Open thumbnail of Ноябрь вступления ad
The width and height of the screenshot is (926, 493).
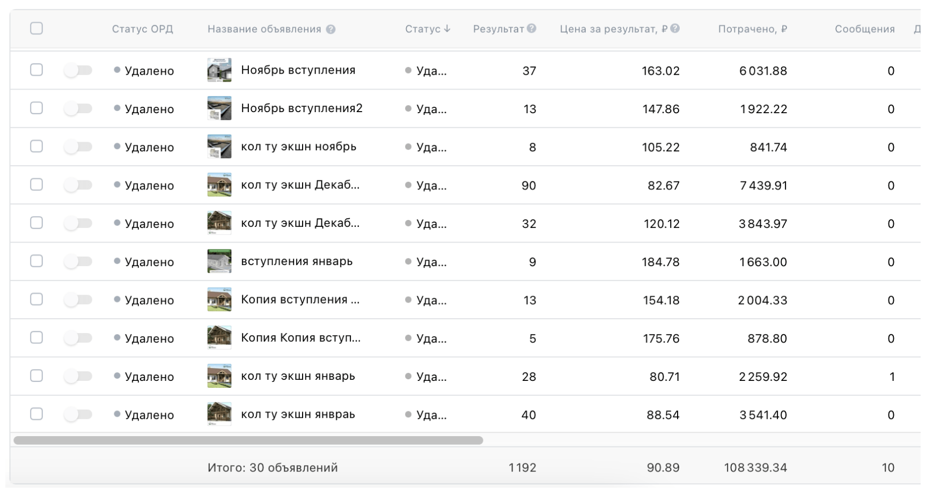pyautogui.click(x=219, y=70)
